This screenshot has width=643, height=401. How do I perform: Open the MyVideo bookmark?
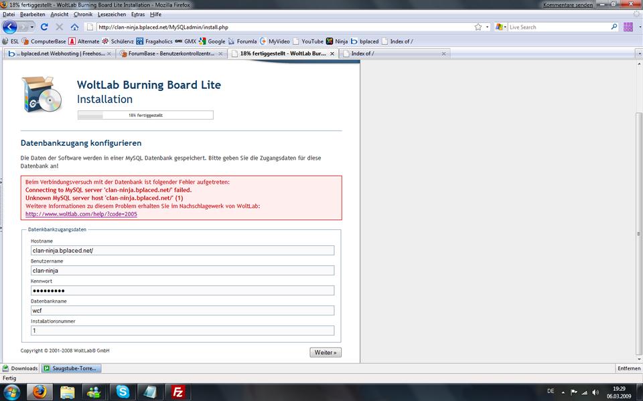click(x=275, y=41)
